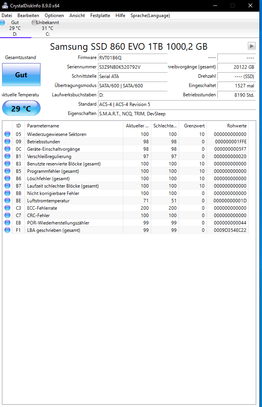
Task: Click status icon for Wiederzugewiesene Sektoren
Action: [x=7, y=134]
